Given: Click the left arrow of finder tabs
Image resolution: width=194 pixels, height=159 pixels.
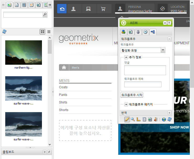Looking at the screenshot, I should (3, 5).
